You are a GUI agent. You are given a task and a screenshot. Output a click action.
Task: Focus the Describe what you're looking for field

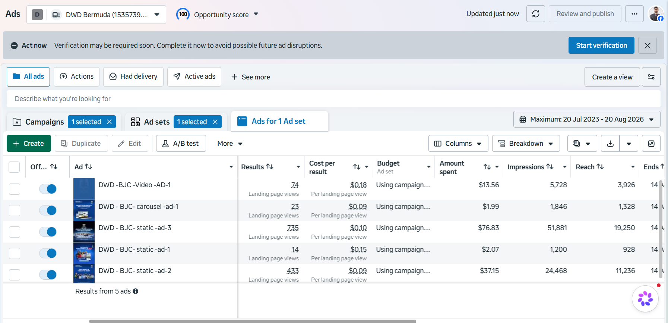[x=333, y=99]
